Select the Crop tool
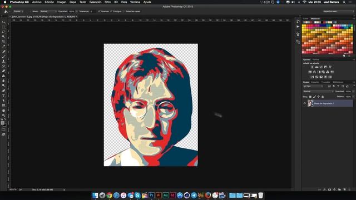 point(3,41)
